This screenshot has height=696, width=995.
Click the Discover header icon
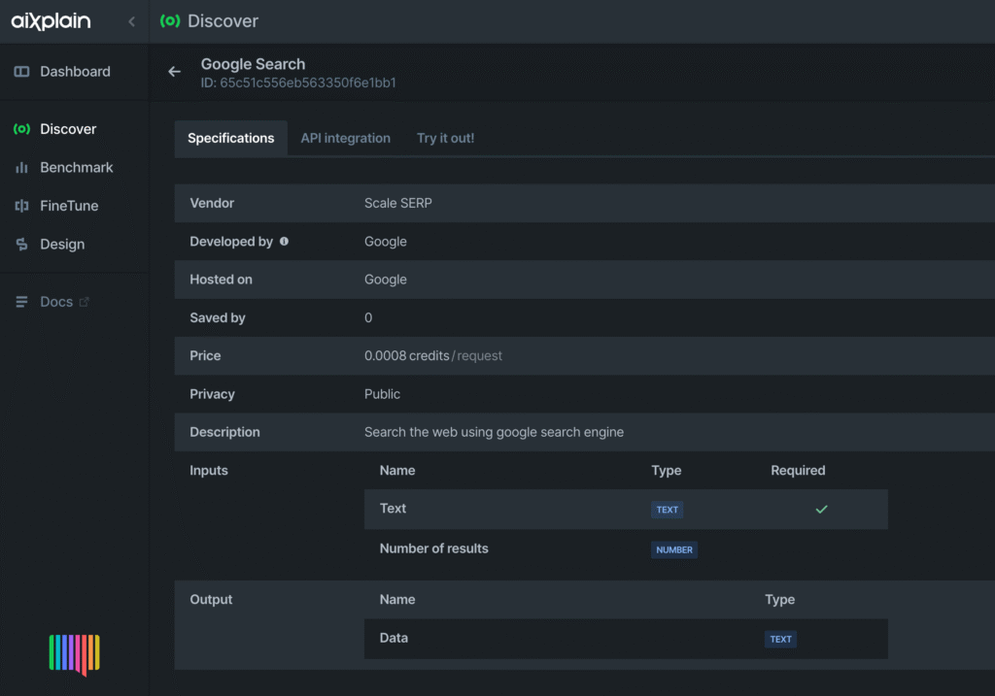169,21
